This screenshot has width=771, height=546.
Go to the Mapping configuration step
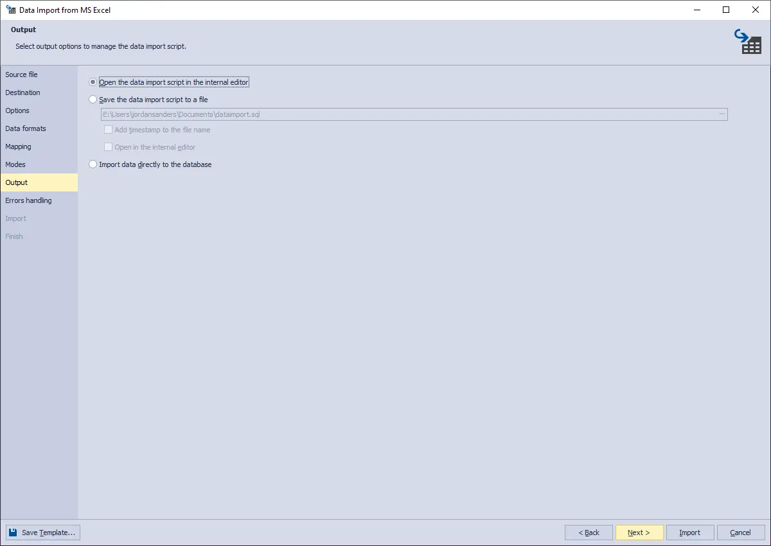point(18,146)
